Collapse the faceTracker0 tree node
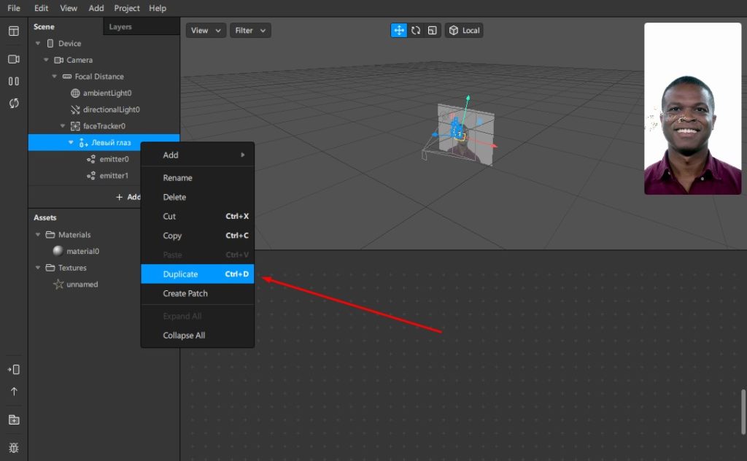747x461 pixels. tap(63, 126)
